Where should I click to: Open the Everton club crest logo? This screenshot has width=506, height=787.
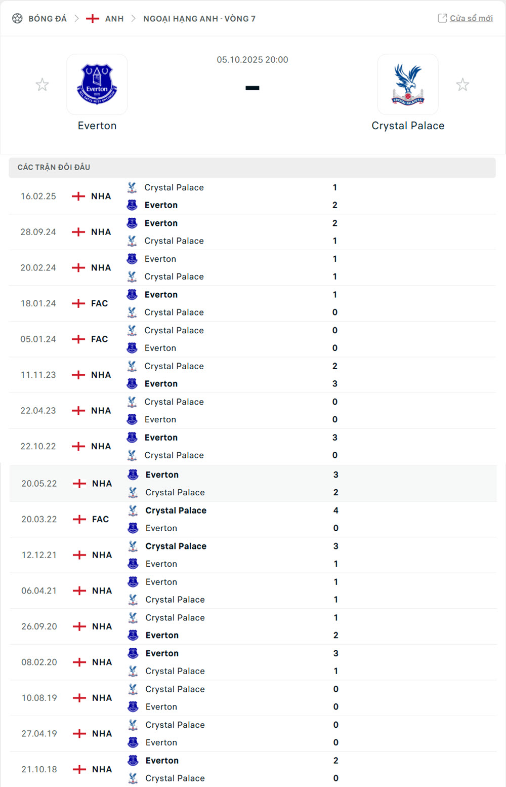click(97, 84)
